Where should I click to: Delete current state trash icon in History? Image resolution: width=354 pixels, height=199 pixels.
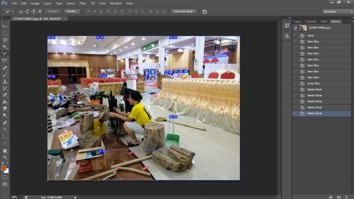346,197
